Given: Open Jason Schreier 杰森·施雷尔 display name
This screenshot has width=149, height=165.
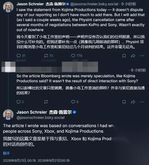Looking at the screenshot, I should click(44, 112).
